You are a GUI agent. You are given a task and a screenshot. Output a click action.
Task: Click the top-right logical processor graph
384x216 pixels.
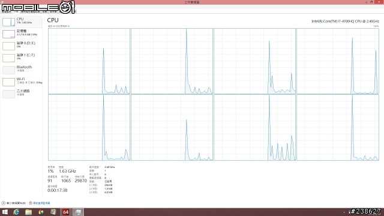338,61
